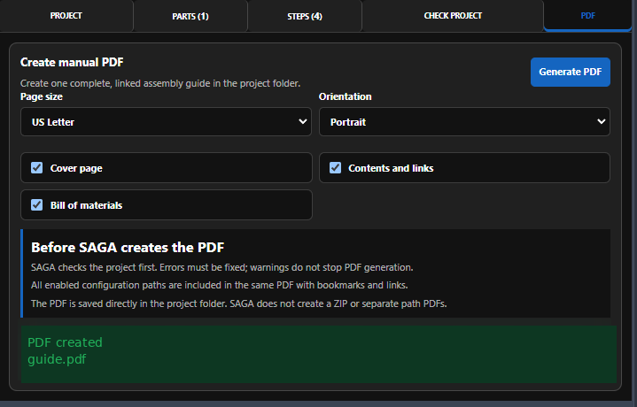Open the Page size dropdown showing US Letter
The width and height of the screenshot is (637, 407).
coord(166,122)
